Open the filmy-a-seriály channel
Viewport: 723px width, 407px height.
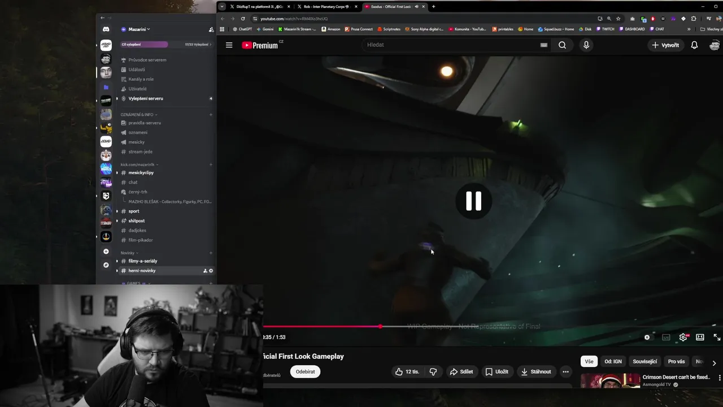pyautogui.click(x=142, y=261)
